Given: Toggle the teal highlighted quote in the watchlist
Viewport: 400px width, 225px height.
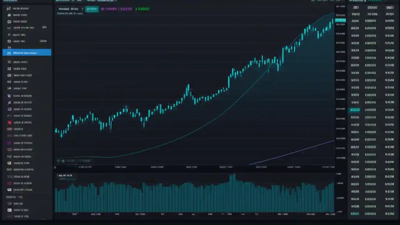Looking at the screenshot, I should (x=355, y=110).
